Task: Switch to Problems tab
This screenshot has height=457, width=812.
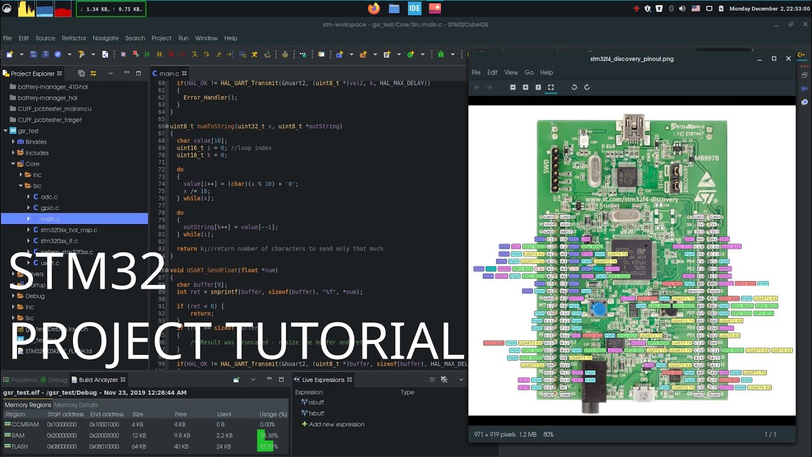Action: click(20, 380)
